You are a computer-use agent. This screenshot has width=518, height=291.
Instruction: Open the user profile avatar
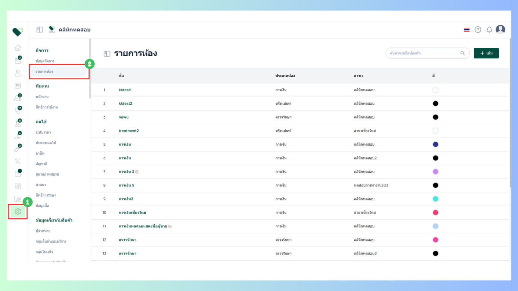coord(500,29)
